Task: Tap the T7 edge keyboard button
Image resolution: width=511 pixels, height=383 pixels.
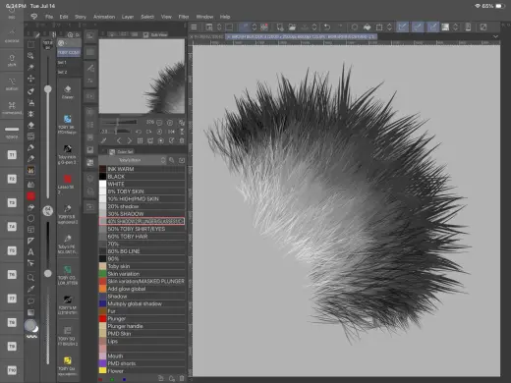Action: (x=12, y=299)
